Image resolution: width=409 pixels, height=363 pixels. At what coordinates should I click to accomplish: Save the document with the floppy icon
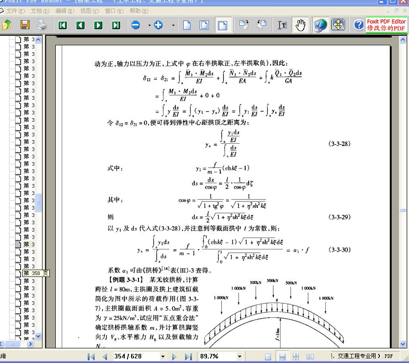tap(25, 25)
